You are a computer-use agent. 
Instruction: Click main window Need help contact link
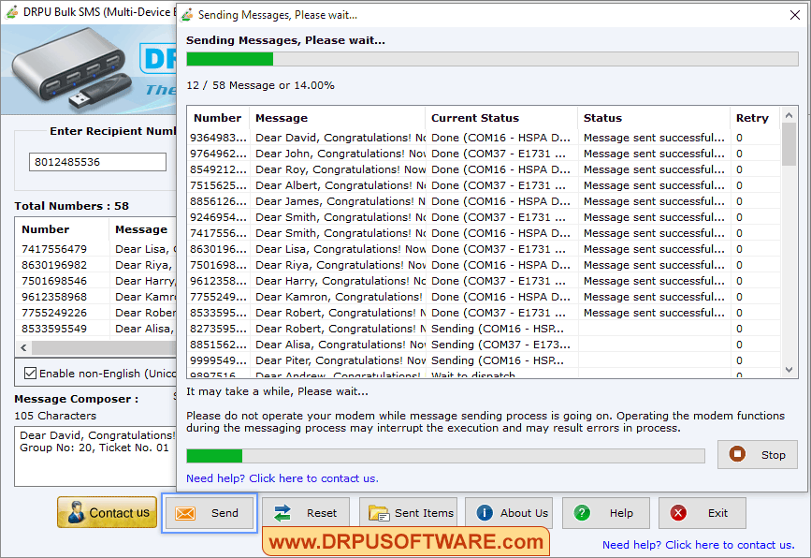pos(698,545)
